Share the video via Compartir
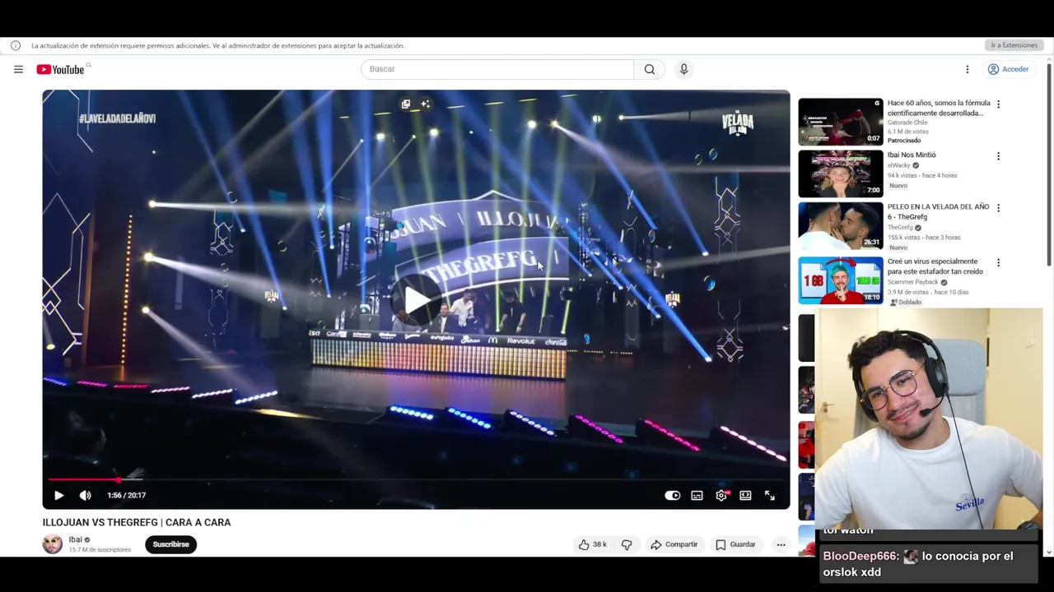 [674, 544]
